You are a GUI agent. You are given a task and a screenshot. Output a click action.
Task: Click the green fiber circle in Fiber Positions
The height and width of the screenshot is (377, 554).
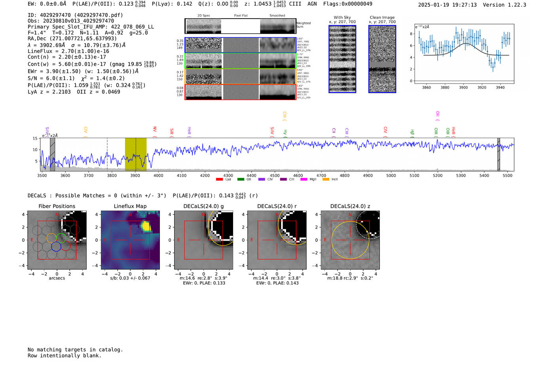61,238
